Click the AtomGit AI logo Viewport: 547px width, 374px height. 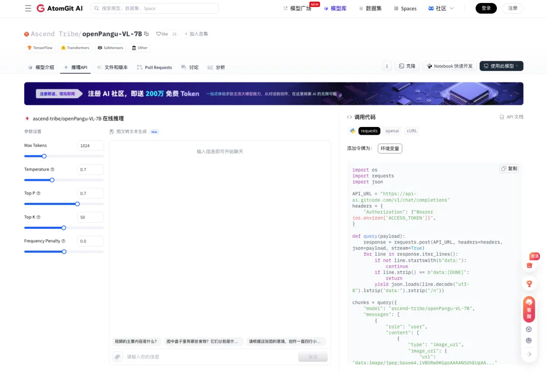pos(60,9)
